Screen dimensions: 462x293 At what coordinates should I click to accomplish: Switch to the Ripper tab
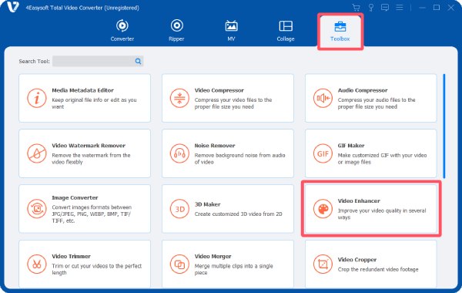(176, 30)
